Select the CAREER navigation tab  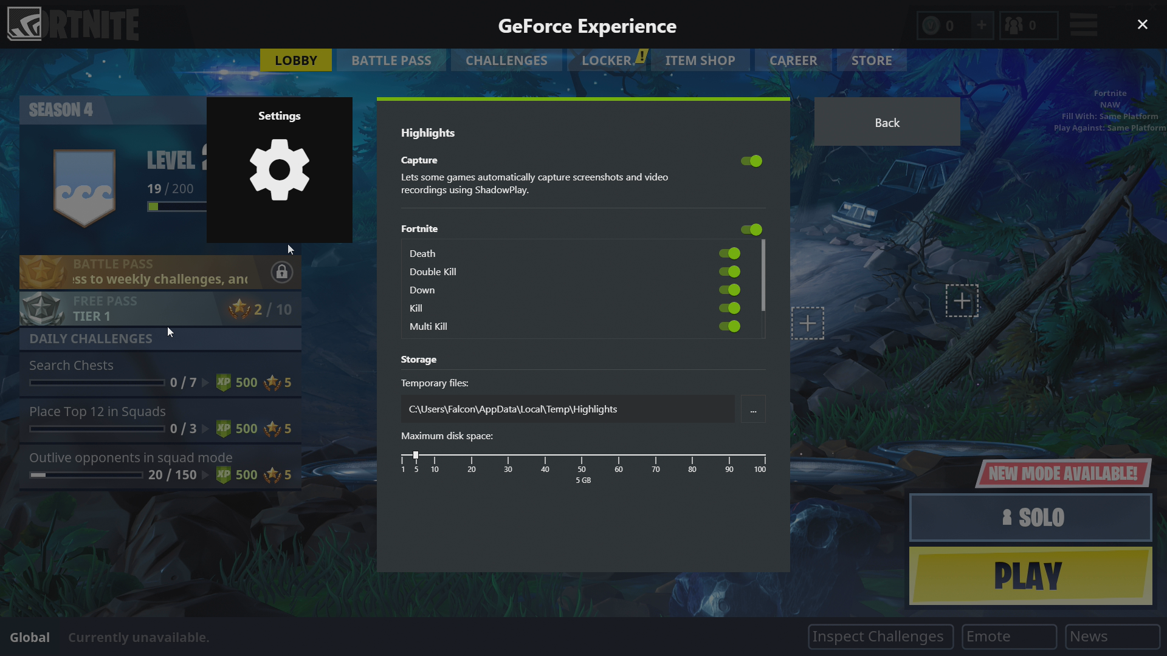793,60
